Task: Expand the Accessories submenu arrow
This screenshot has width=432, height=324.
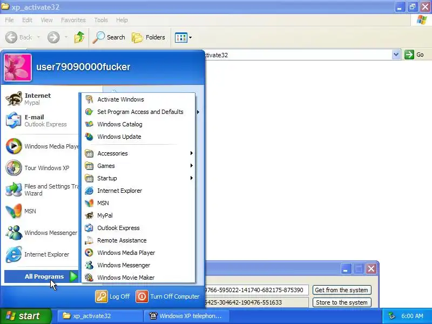Action: [192, 153]
